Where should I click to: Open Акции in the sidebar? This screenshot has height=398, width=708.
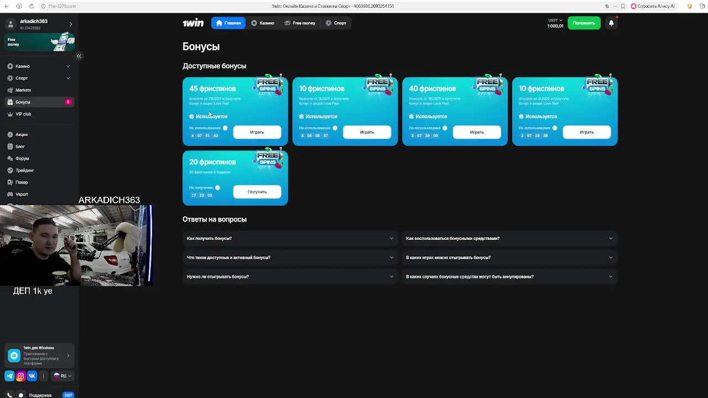[x=21, y=134]
